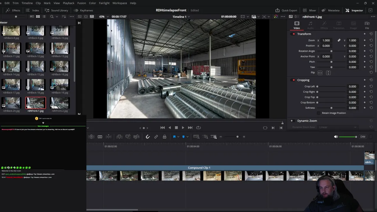Disable the Transform section toggle

(x=294, y=34)
